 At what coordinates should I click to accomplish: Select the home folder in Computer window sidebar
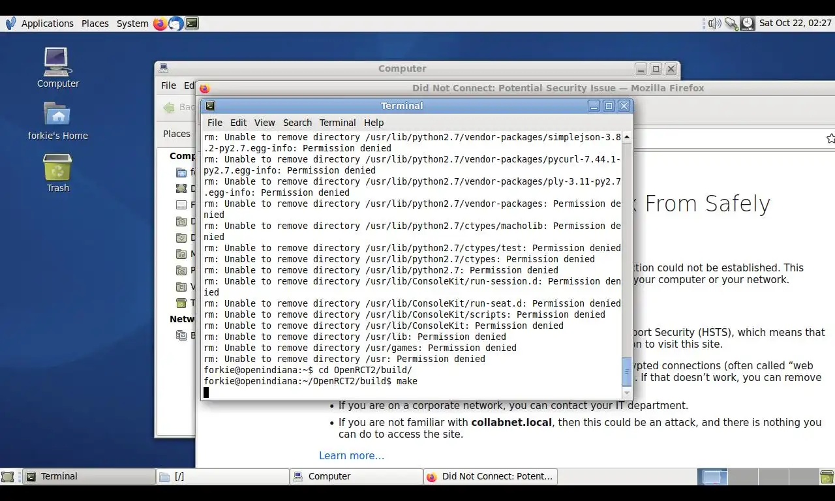[181, 172]
